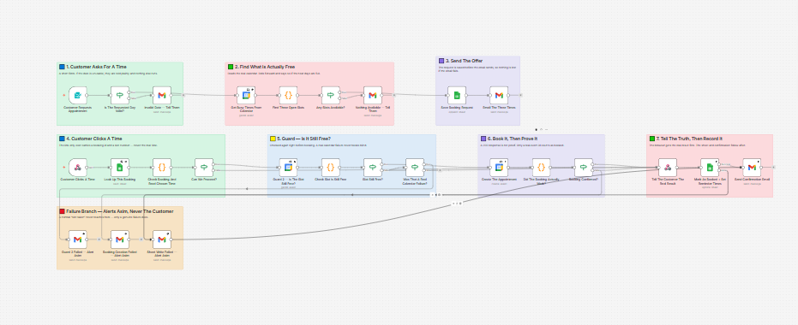Open the 'Email The Three Times' Gmail node
The image size is (798, 325).
click(x=499, y=95)
